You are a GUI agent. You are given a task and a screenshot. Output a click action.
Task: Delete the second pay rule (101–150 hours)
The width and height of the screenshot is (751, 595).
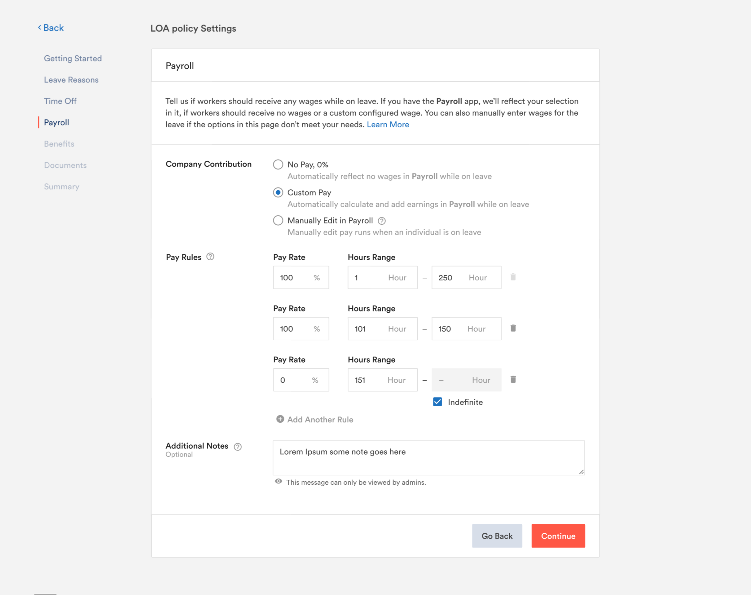click(x=513, y=328)
